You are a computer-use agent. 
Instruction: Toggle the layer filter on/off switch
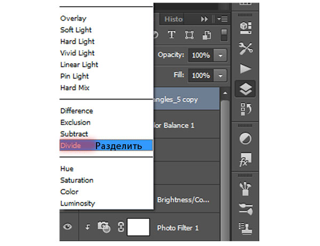225,35
